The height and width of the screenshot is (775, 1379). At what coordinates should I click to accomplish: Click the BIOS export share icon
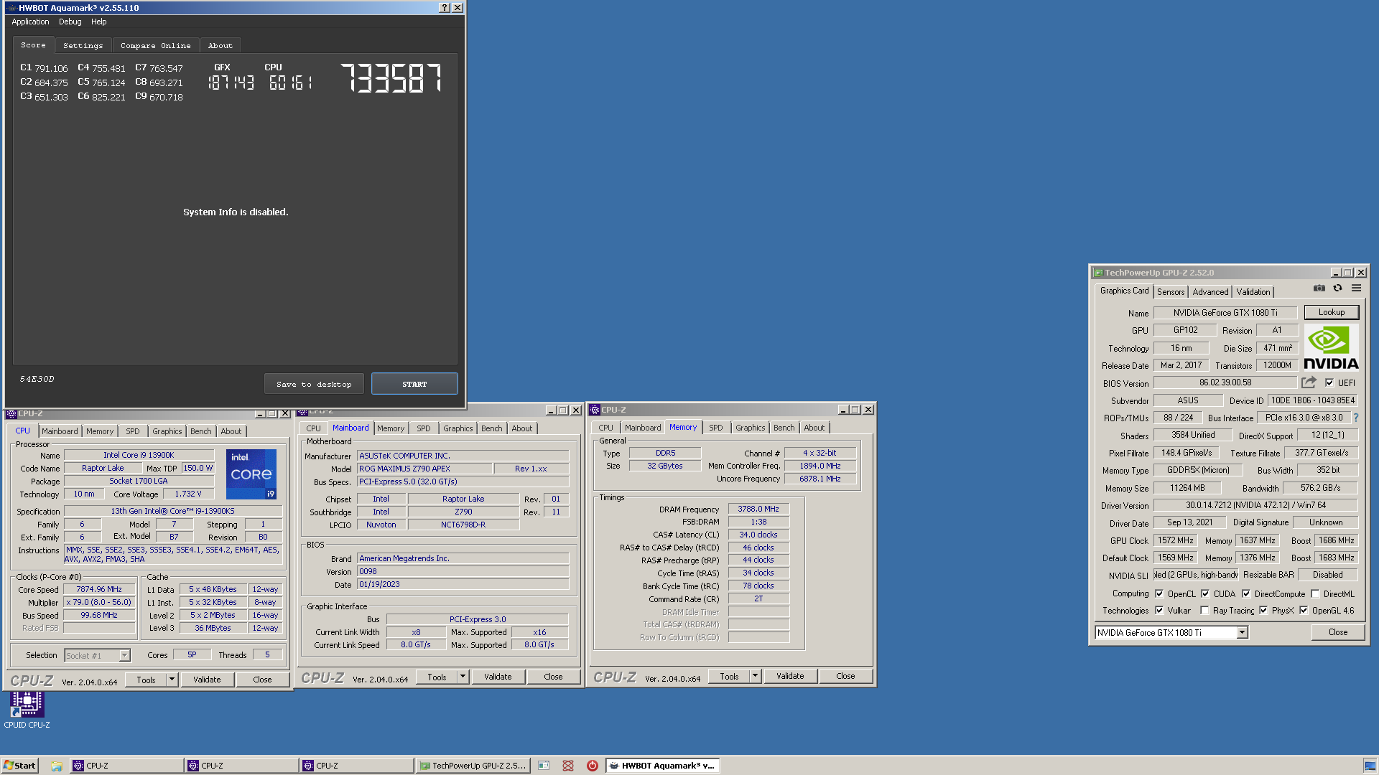click(1309, 382)
